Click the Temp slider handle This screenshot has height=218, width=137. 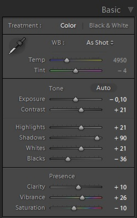click(67, 60)
